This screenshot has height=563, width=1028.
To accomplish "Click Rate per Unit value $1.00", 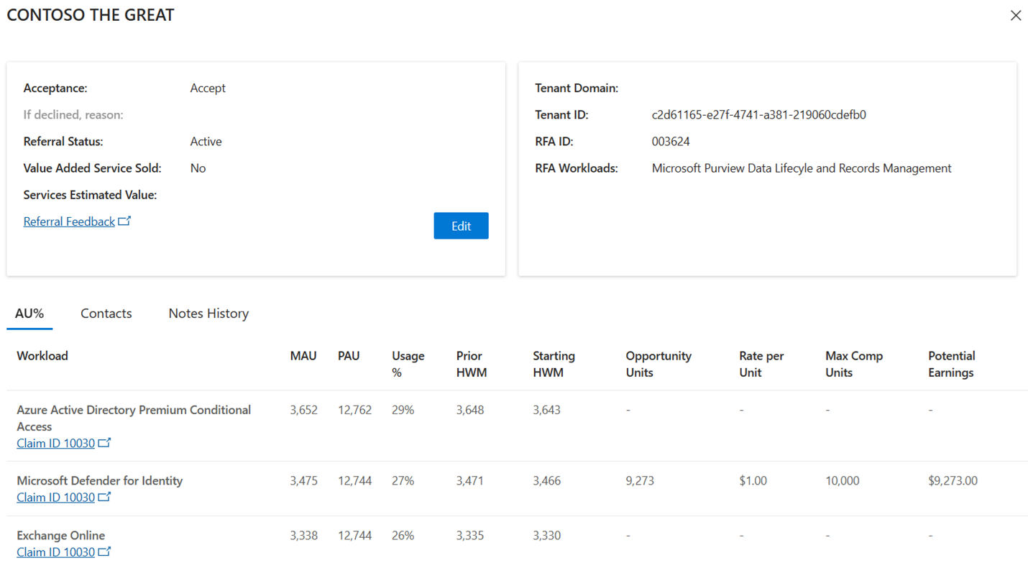I will click(x=753, y=481).
